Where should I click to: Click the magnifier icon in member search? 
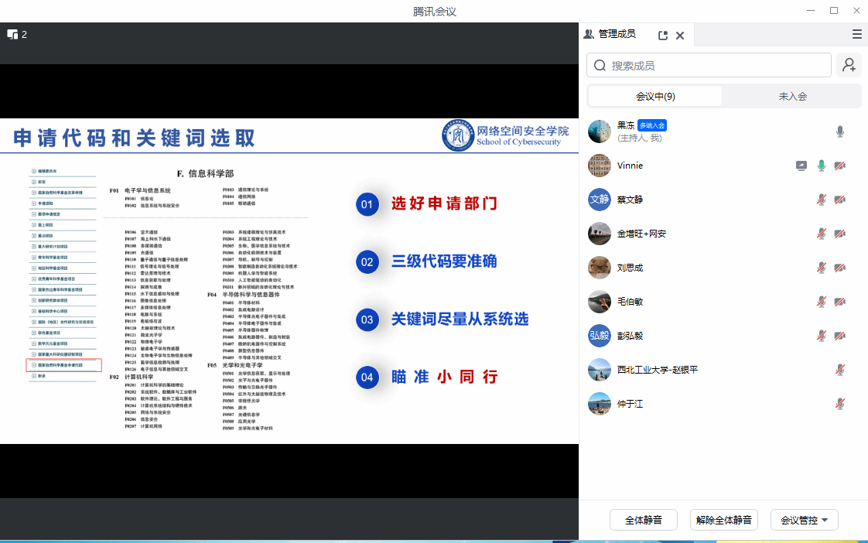pyautogui.click(x=600, y=66)
